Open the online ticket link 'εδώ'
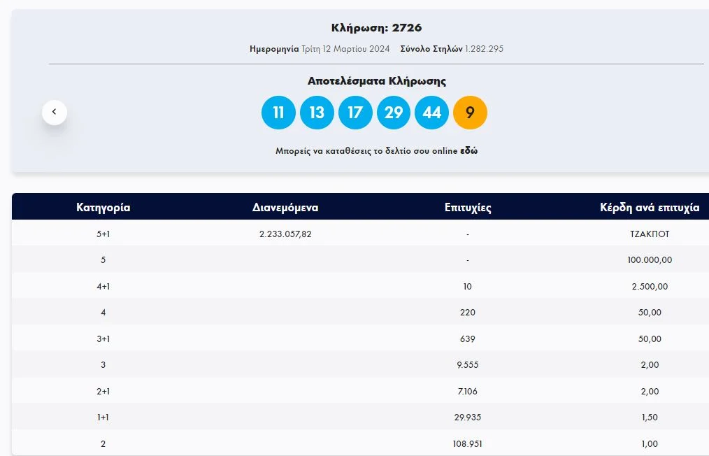The width and height of the screenshot is (709, 456). [468, 151]
